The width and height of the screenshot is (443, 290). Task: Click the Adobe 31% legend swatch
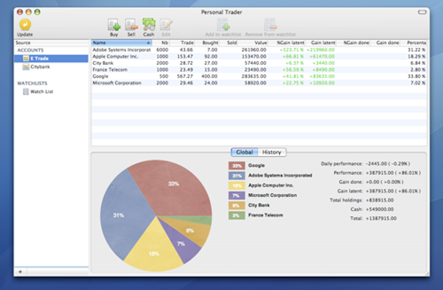(x=237, y=176)
